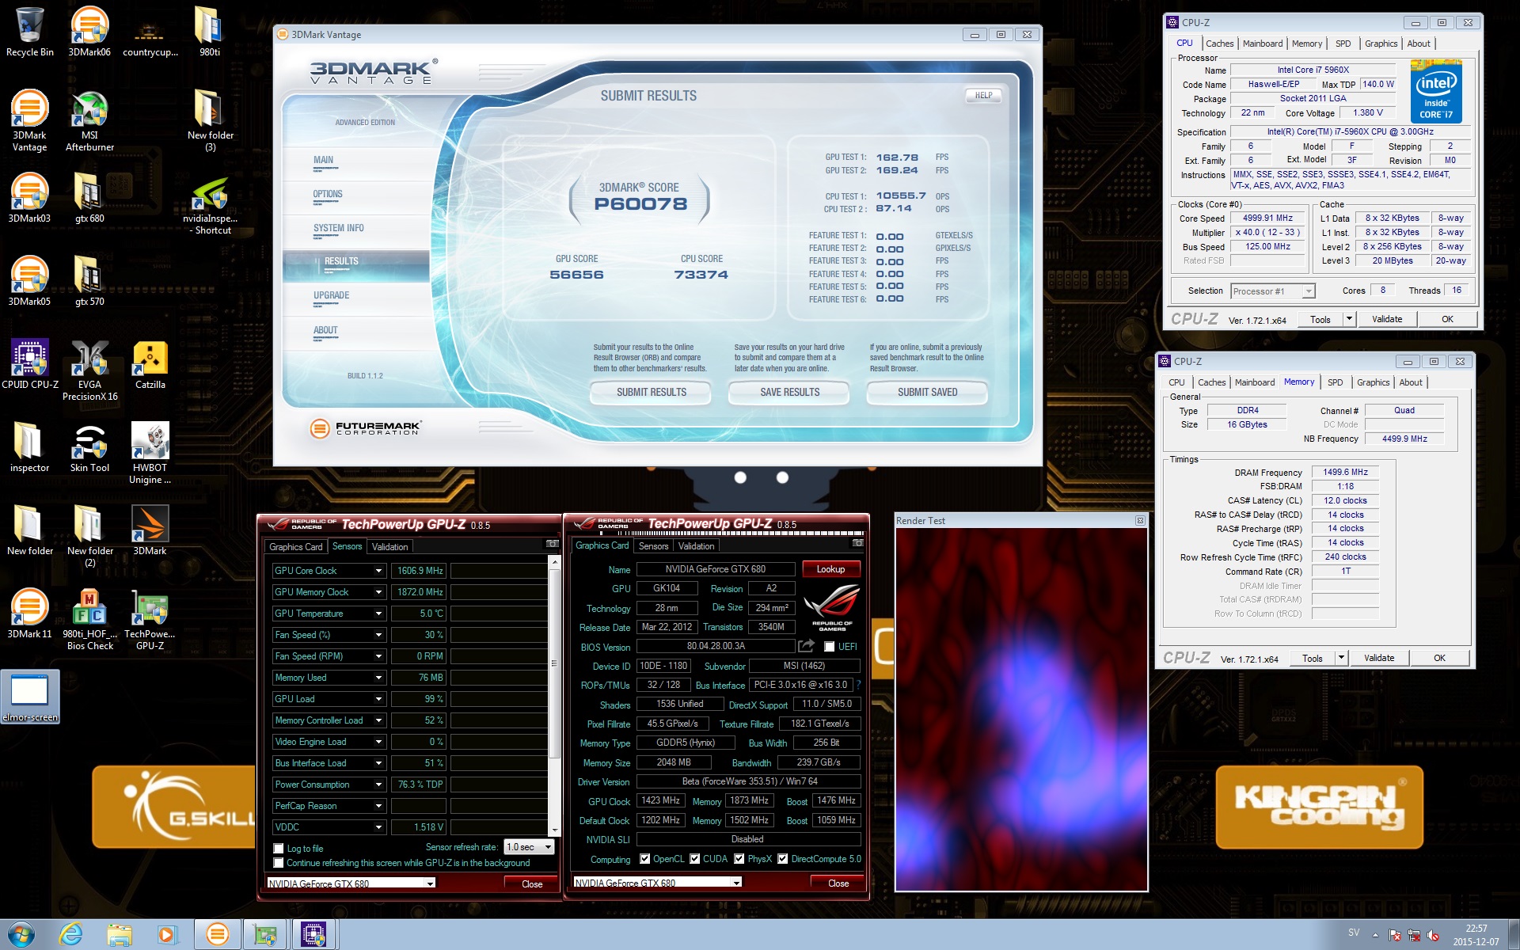
Task: Click Lookup button in GPU-Z
Action: 831,569
